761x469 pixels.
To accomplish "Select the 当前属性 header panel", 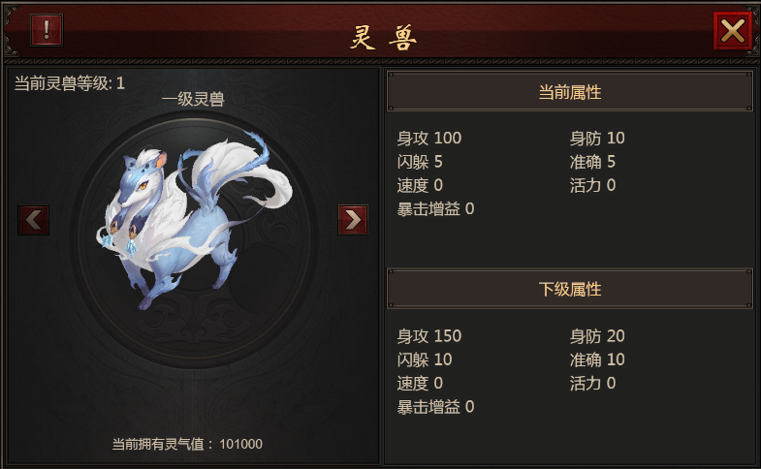I will (570, 92).
